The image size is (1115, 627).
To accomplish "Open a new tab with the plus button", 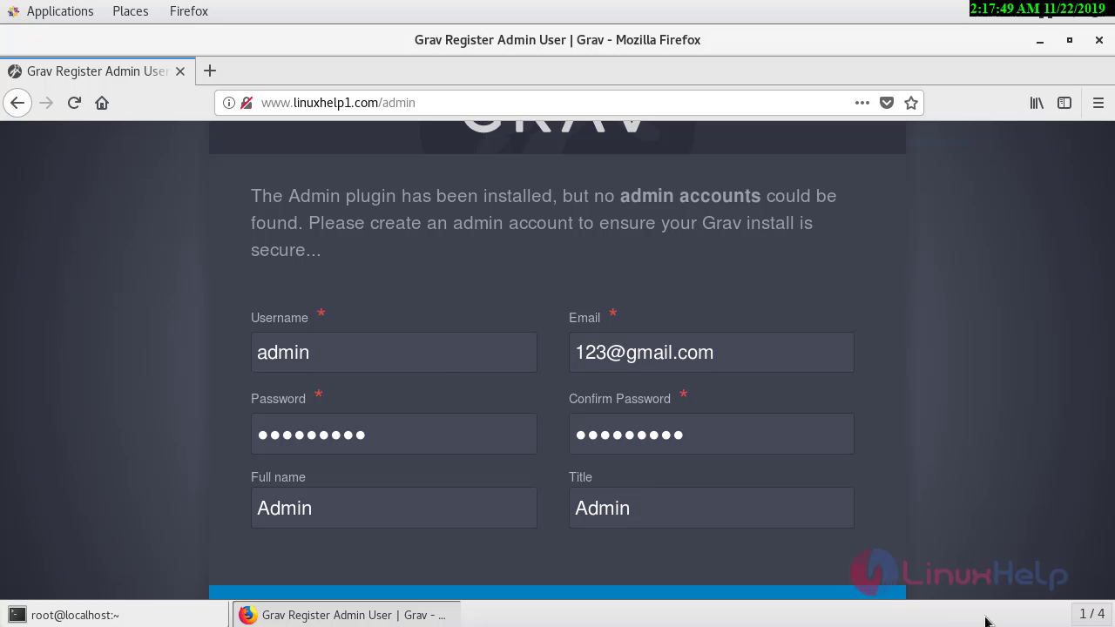I will (x=210, y=71).
